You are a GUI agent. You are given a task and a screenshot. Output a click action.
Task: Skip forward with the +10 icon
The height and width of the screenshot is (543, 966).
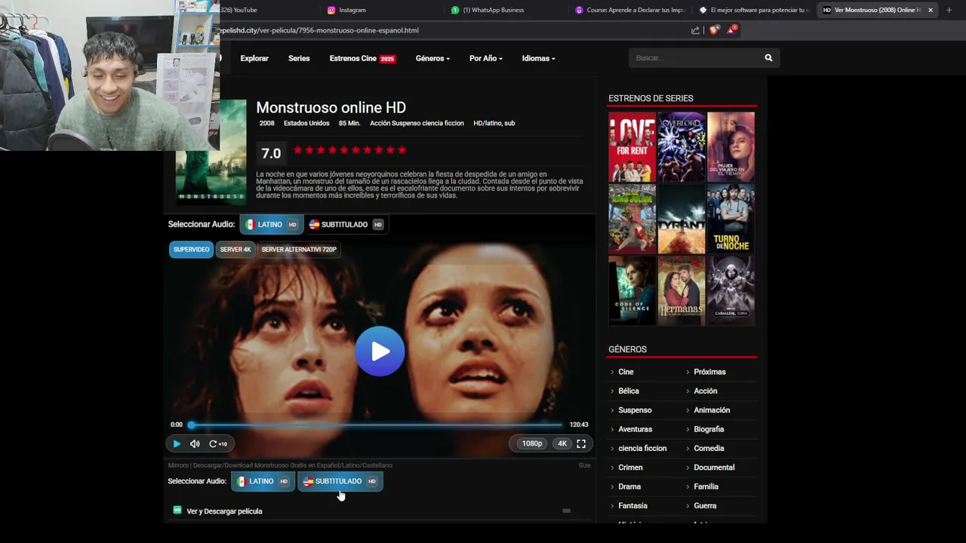pos(218,444)
